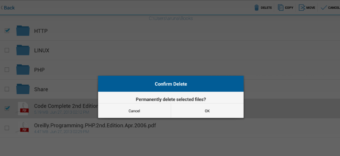Click the Copy toolbar icon

pyautogui.click(x=281, y=8)
